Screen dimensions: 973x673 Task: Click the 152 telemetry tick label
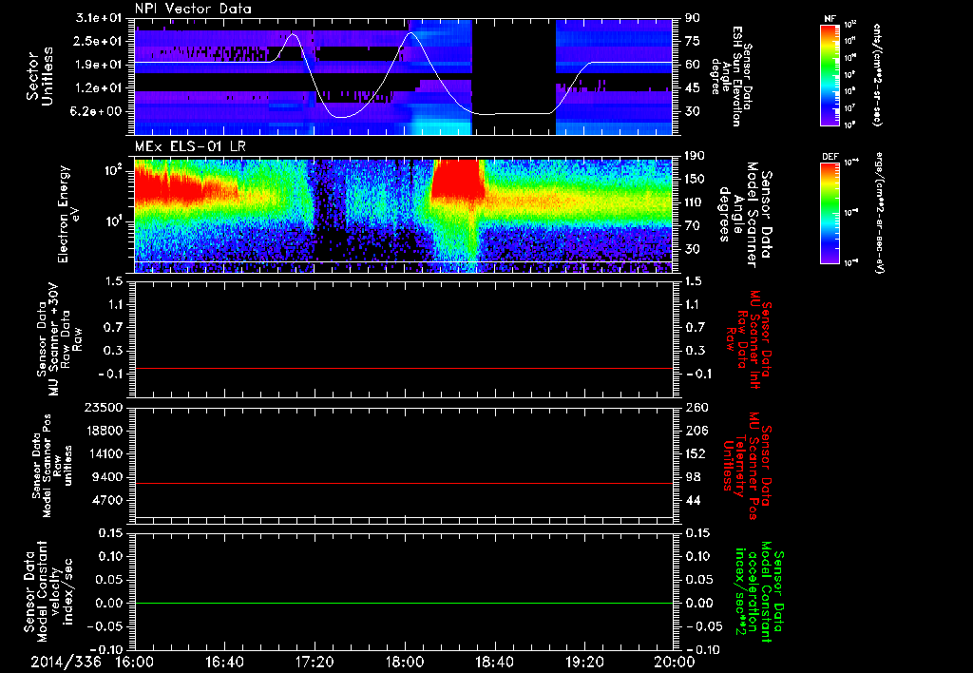coord(695,453)
